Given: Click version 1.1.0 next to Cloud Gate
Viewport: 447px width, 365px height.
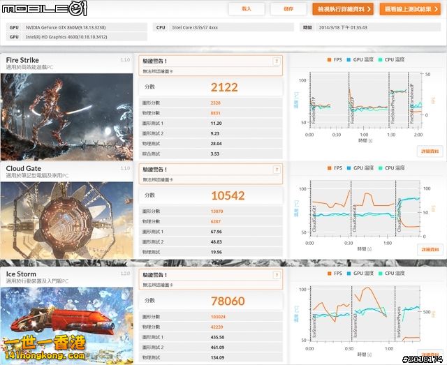Looking at the screenshot, I should 125,168.
